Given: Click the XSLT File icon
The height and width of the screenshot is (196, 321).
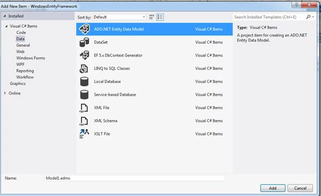Looking at the screenshot, I should coord(84,134).
